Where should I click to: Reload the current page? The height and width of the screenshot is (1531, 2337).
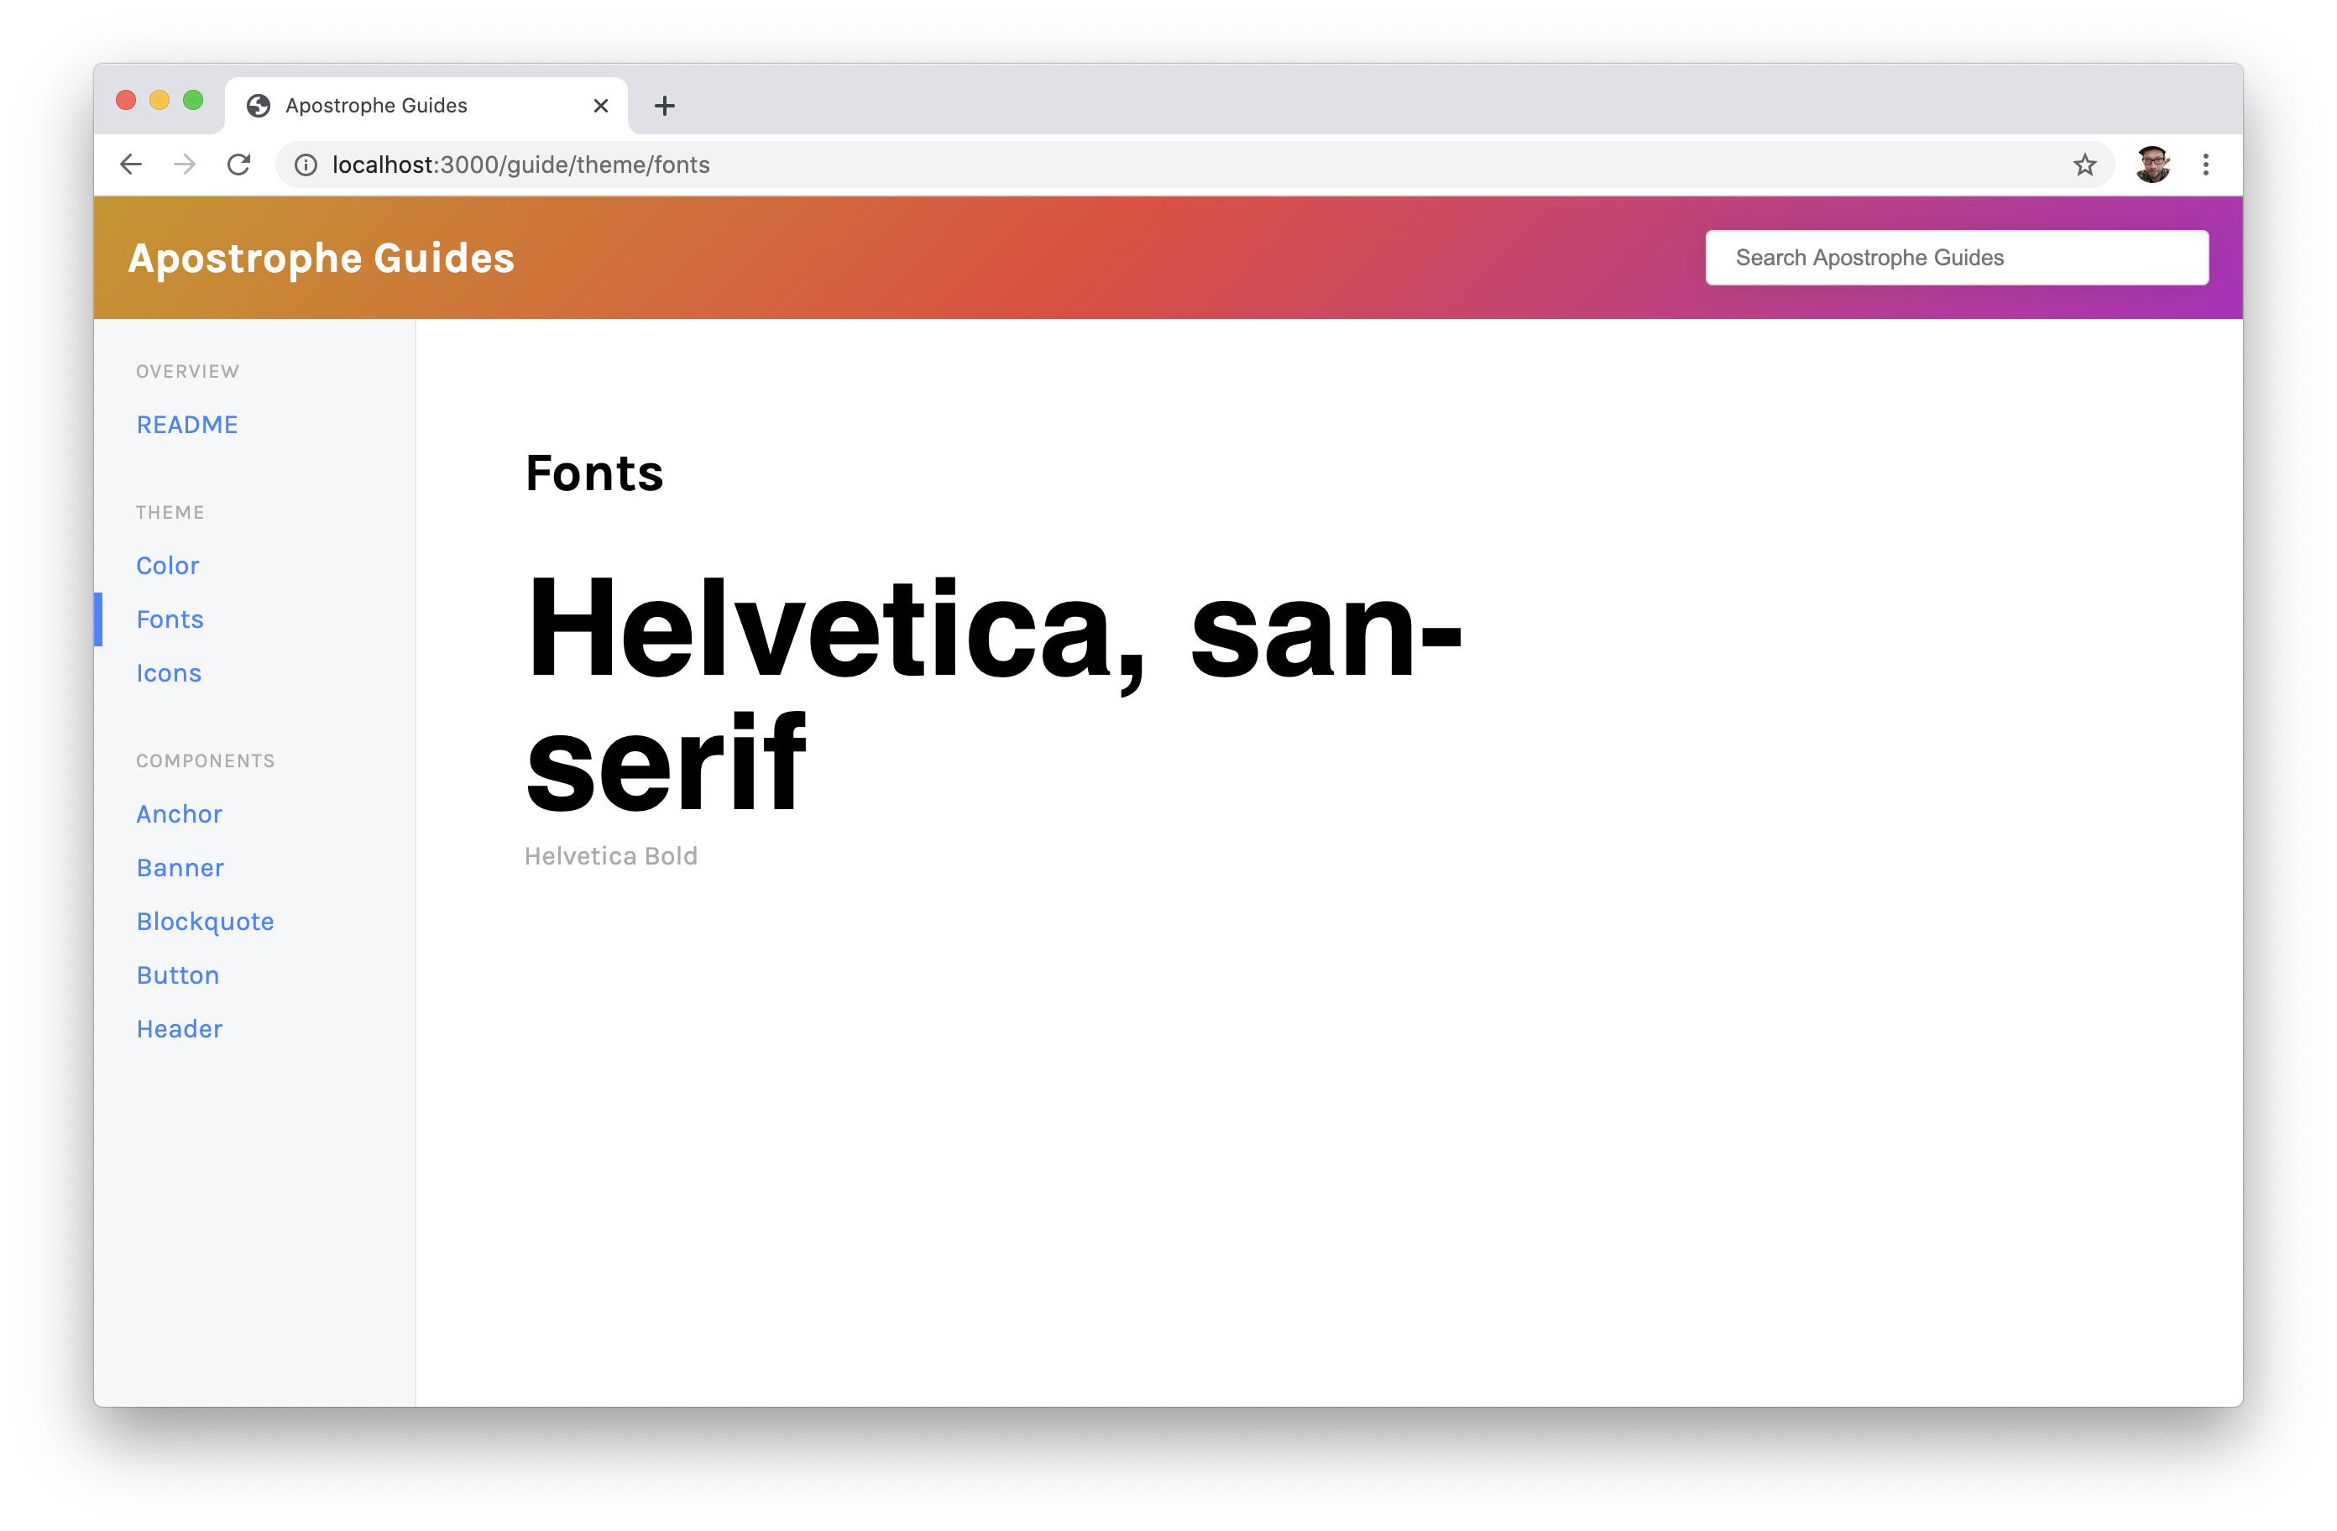click(x=238, y=164)
